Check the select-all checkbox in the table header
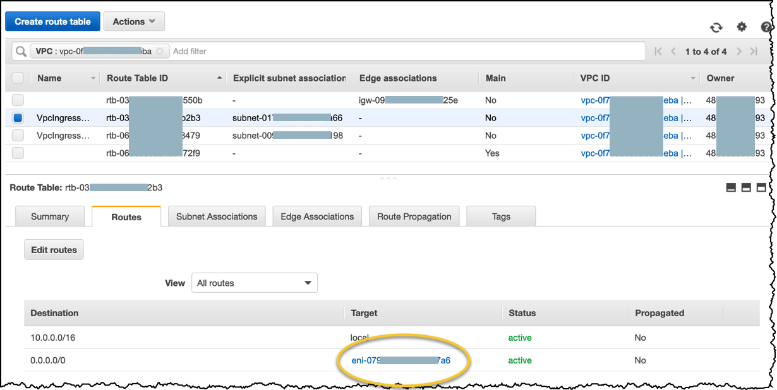The image size is (777, 390). tap(18, 78)
